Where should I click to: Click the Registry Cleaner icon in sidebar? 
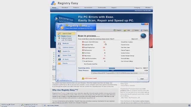59,36
